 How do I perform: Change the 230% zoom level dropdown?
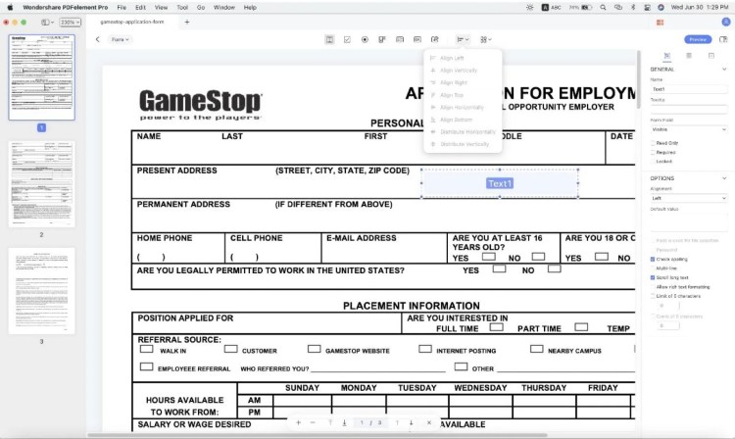tap(71, 22)
